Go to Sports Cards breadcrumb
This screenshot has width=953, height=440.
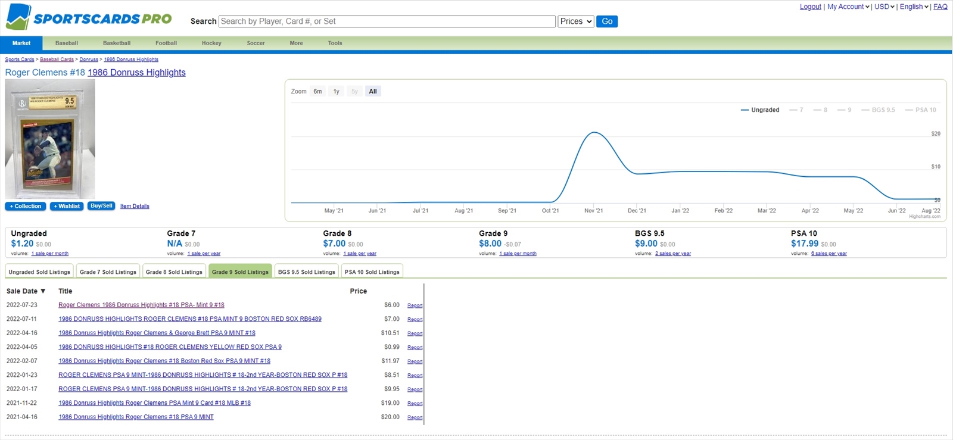click(20, 60)
